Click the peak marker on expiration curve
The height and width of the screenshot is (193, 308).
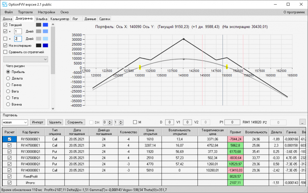click(x=184, y=39)
